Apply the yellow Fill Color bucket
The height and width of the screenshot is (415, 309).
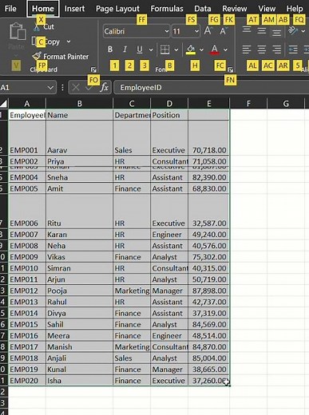pyautogui.click(x=191, y=49)
